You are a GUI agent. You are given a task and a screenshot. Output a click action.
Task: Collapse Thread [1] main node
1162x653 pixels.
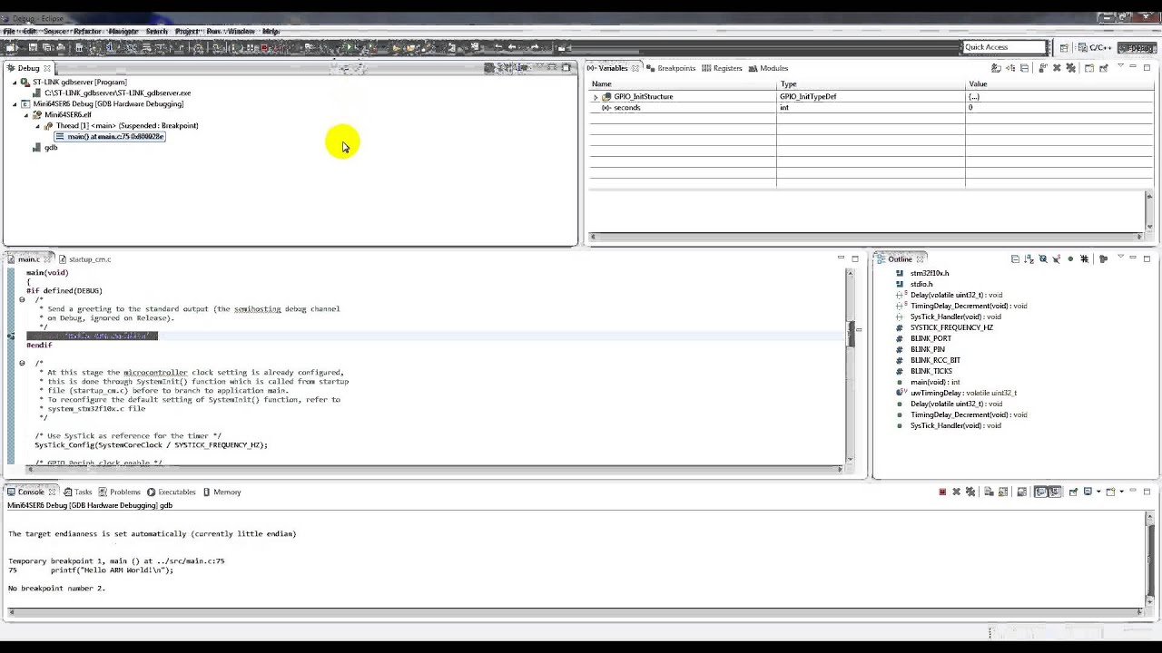(37, 125)
